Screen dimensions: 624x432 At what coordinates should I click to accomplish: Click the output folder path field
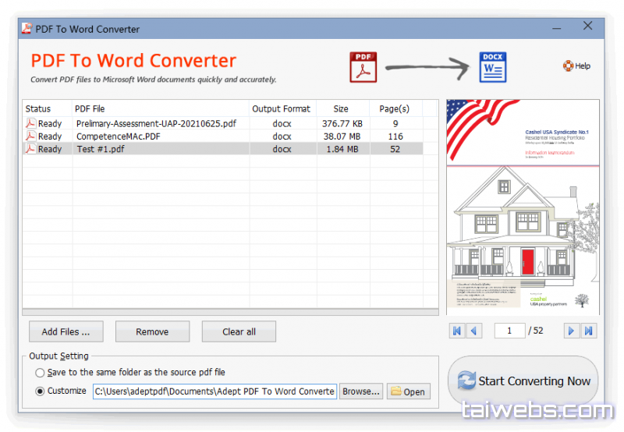coord(214,391)
